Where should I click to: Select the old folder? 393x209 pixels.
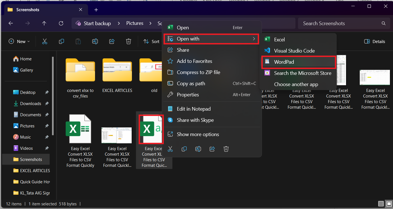[x=151, y=76]
